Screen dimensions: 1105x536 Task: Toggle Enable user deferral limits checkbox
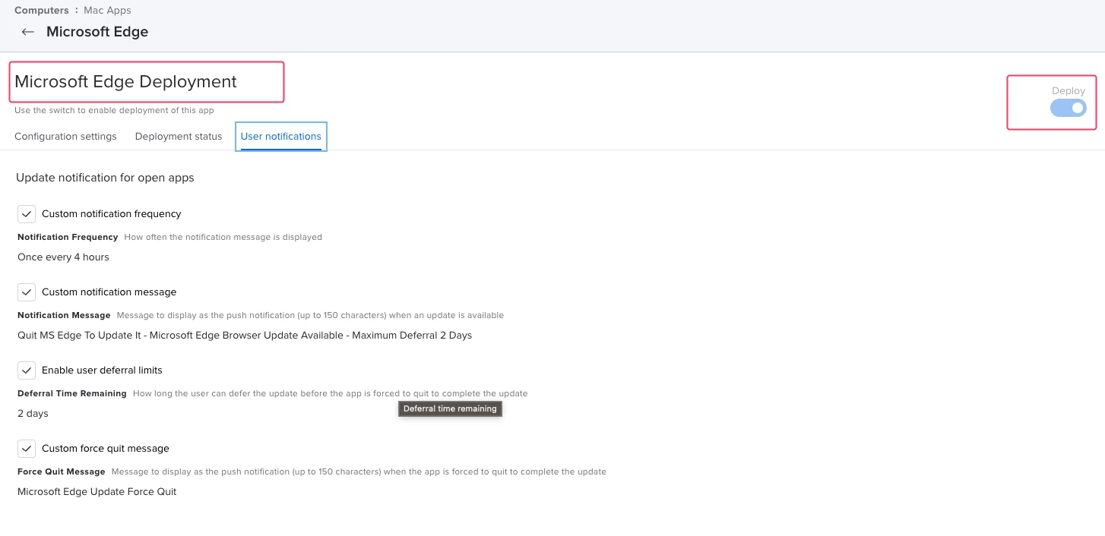coord(27,370)
